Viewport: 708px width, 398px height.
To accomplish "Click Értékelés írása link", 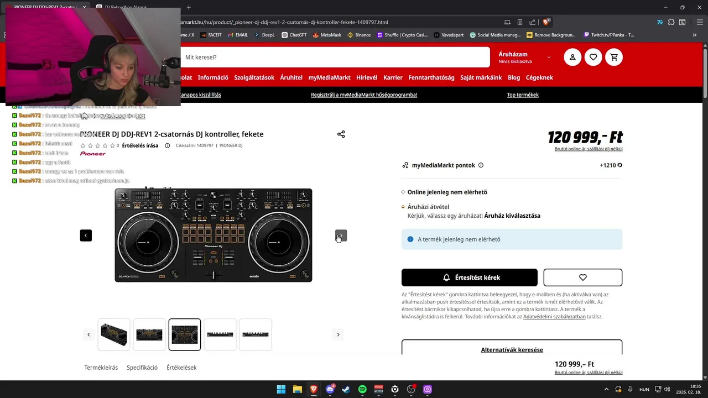I will pos(140,146).
